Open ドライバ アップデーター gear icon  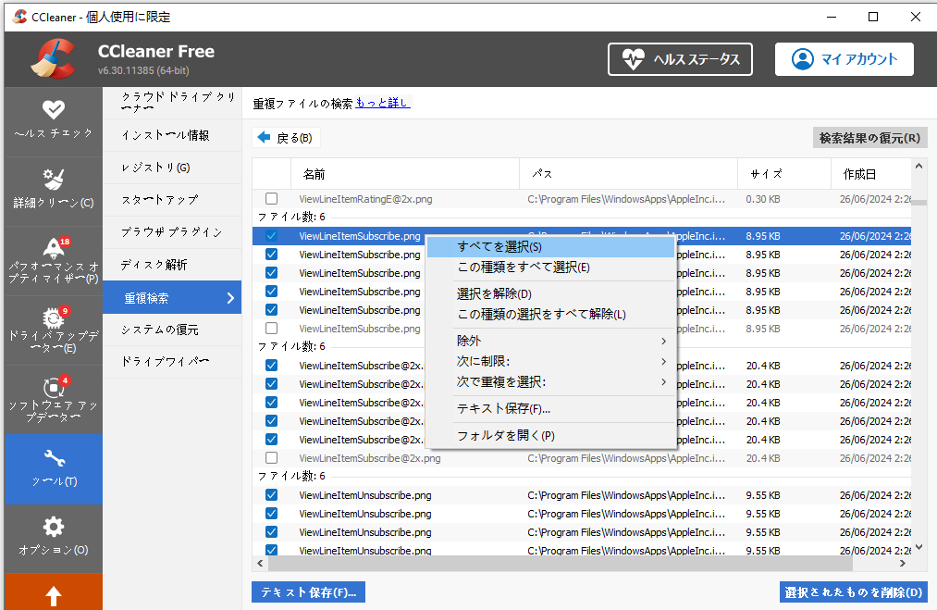(x=55, y=317)
